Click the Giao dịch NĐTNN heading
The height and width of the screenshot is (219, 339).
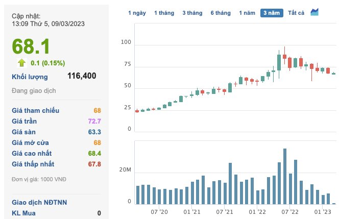click(39, 202)
